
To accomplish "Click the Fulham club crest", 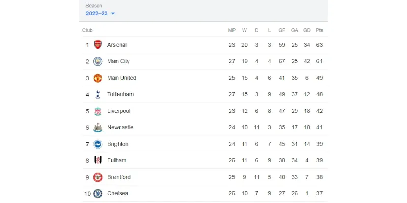I will tap(98, 160).
